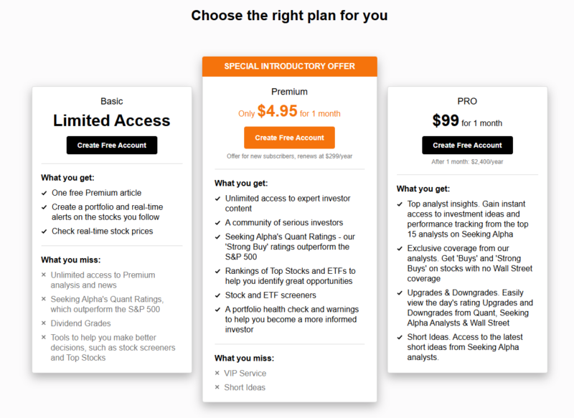Click the orange Premium Create Free Account button
The width and height of the screenshot is (574, 418).
pos(289,138)
